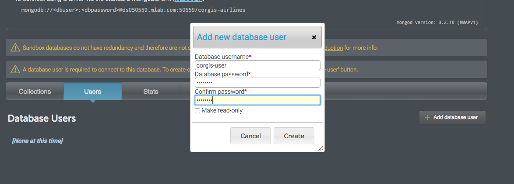
Task: Click the Add new database user title
Action: pos(242,37)
